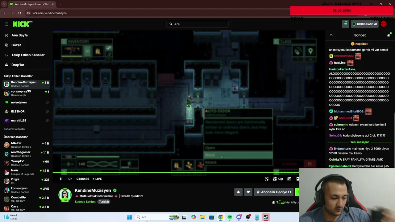Click Abonelik Hediye Et button
Screen dimensions: 395x222
coord(274,192)
